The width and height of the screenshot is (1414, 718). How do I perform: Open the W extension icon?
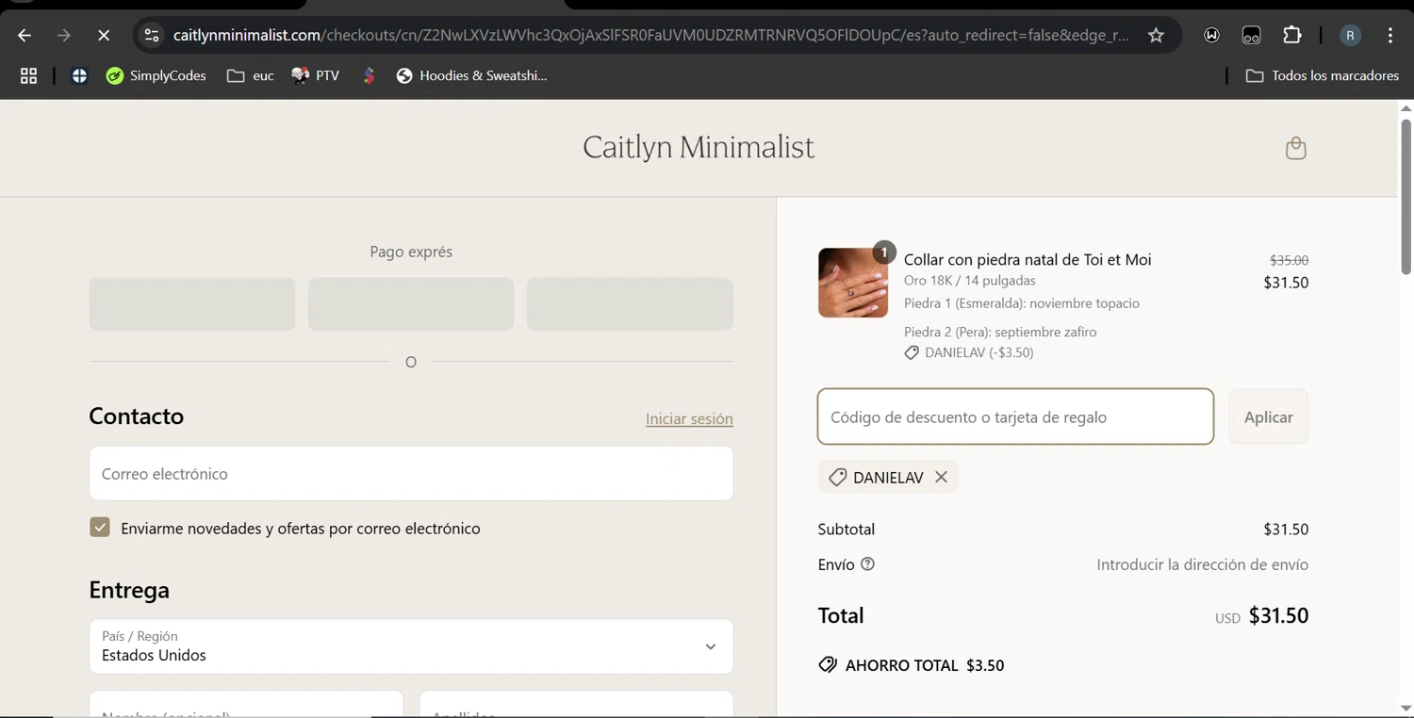click(x=1211, y=36)
